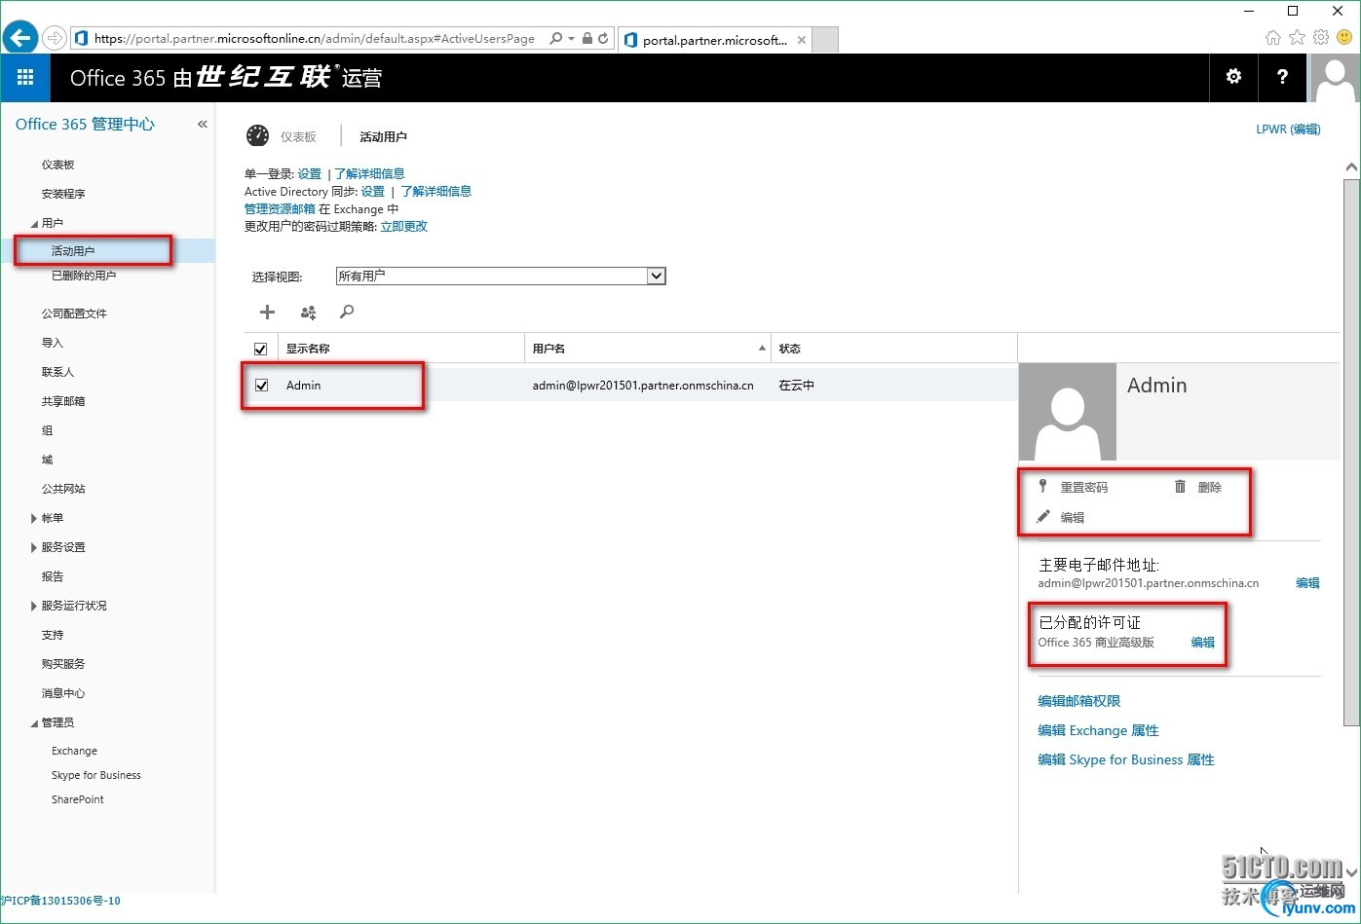1361x924 pixels.
Task: Click 立即更改 password policy link
Action: coord(404,227)
